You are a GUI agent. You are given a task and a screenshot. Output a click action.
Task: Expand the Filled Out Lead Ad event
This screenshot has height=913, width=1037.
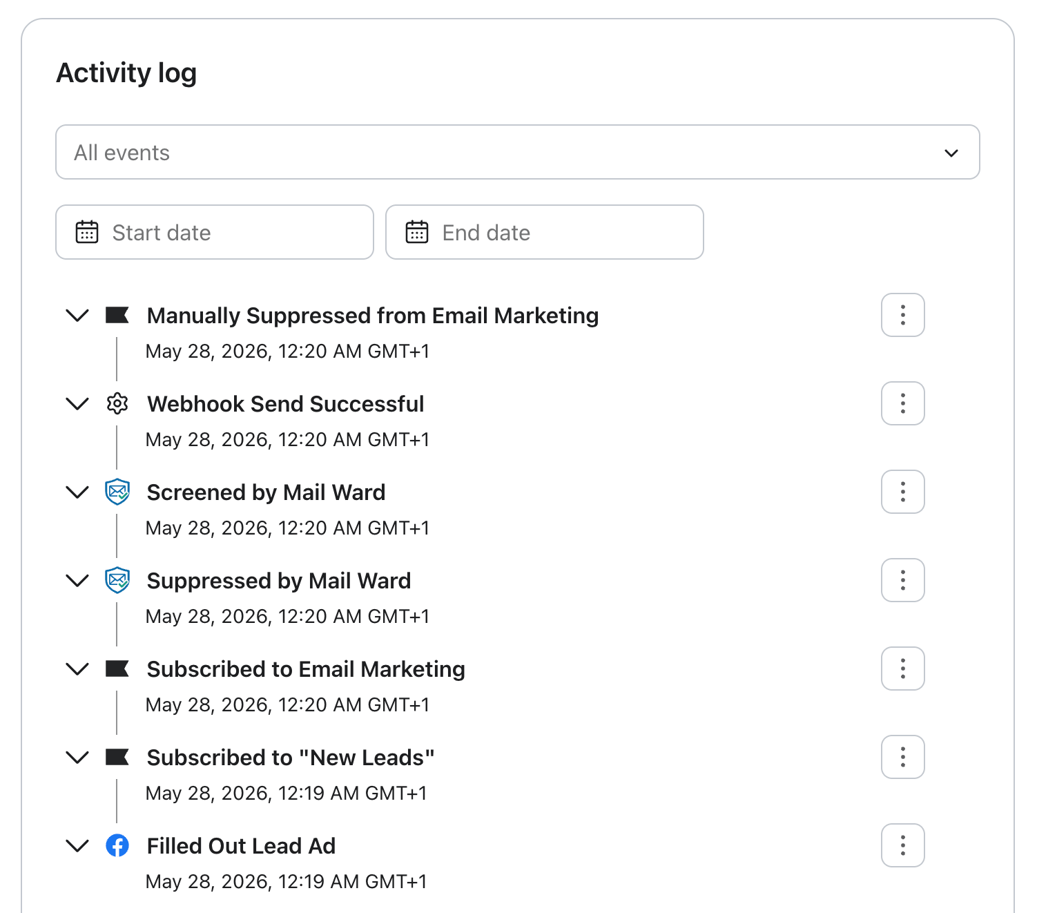77,846
